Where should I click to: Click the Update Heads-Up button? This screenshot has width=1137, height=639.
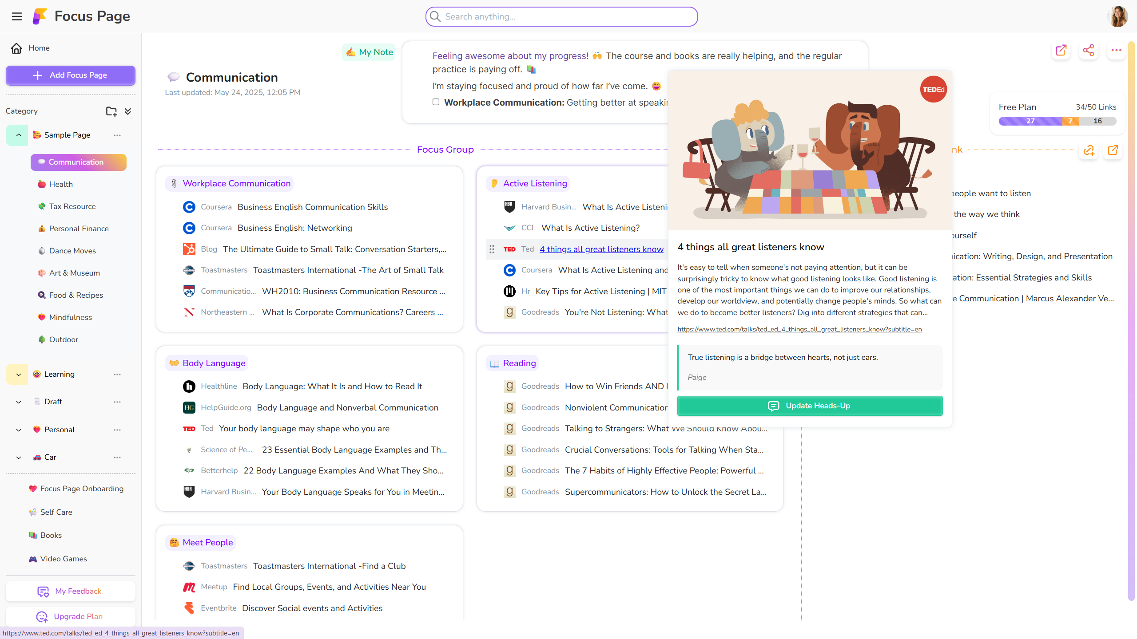(x=810, y=406)
